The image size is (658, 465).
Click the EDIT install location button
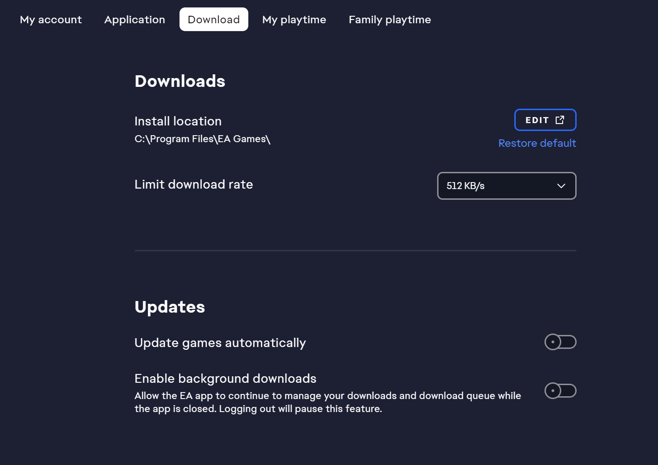[x=537, y=120]
